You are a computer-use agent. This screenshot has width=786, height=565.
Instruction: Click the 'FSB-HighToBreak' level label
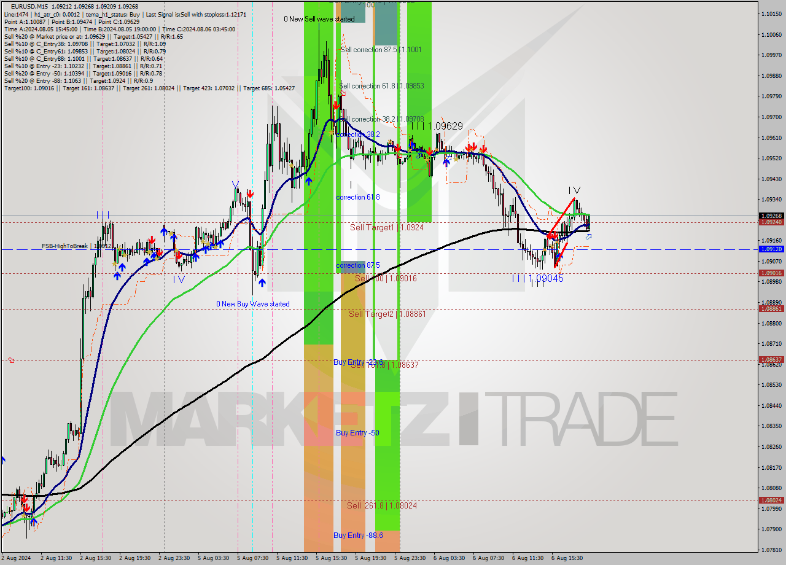tap(77, 246)
